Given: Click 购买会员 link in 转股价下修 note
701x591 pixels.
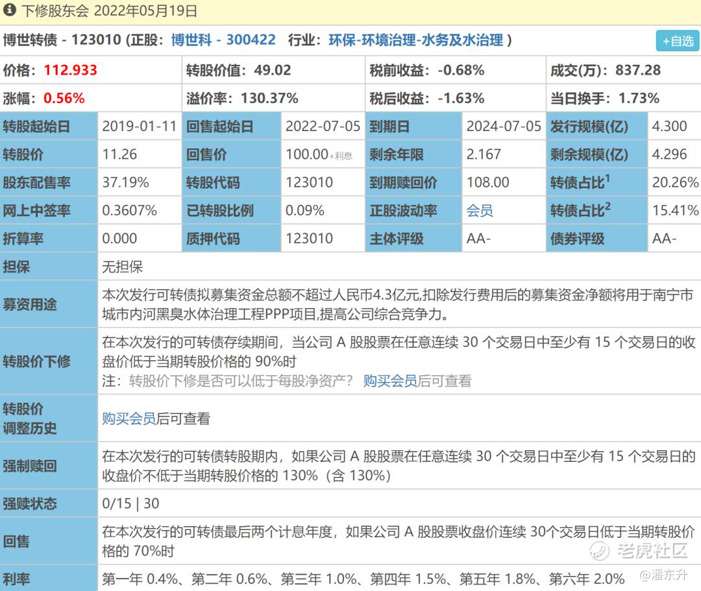Looking at the screenshot, I should click(390, 381).
